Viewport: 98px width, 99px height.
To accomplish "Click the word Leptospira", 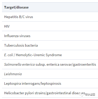I will point(12,83).
